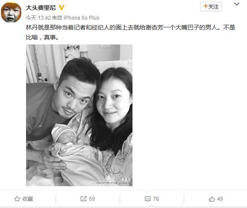
Task: Expand the post options chevron
Action: (x=237, y=4)
